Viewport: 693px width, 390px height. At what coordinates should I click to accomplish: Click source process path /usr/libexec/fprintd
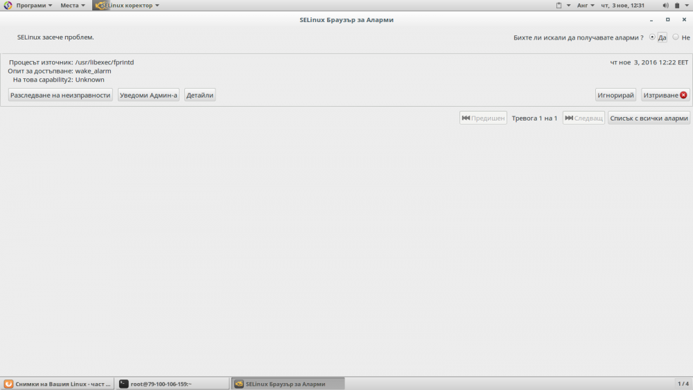click(x=105, y=62)
